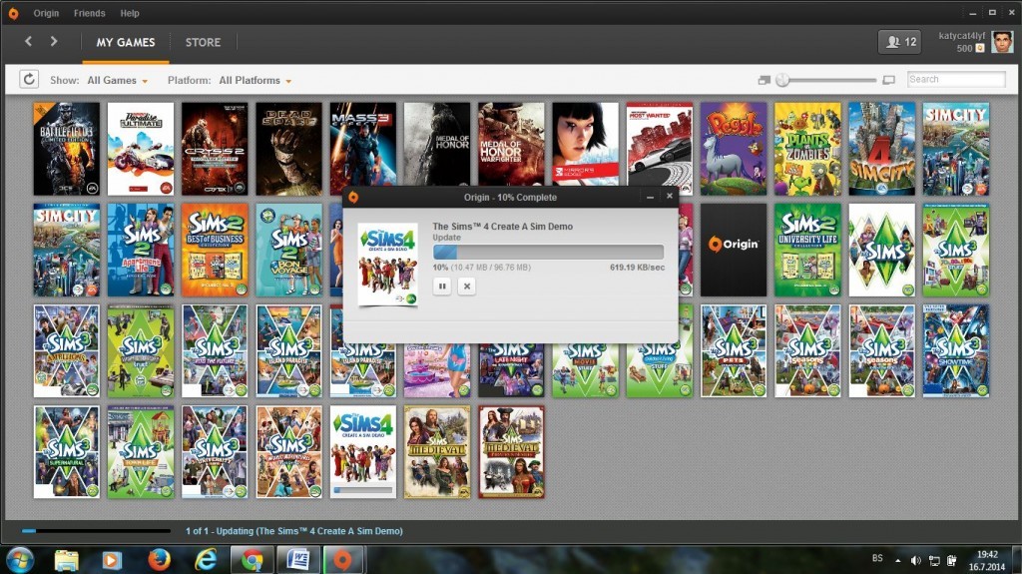The width and height of the screenshot is (1022, 574).
Task: Refresh the game library
Action: 29,80
